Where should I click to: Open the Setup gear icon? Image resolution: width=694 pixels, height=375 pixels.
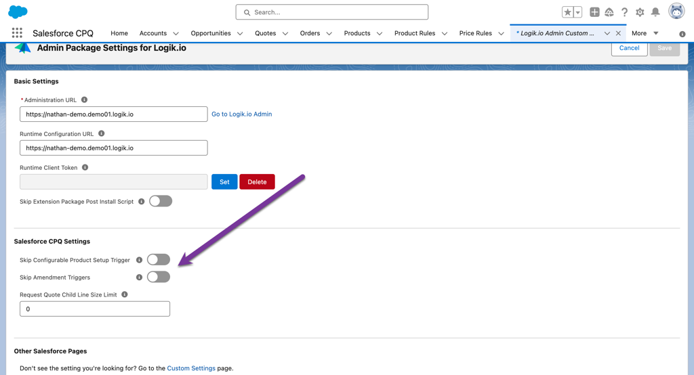point(640,12)
